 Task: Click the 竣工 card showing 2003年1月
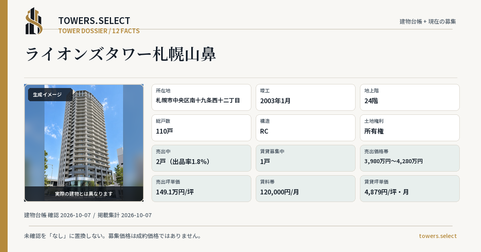pos(305,97)
